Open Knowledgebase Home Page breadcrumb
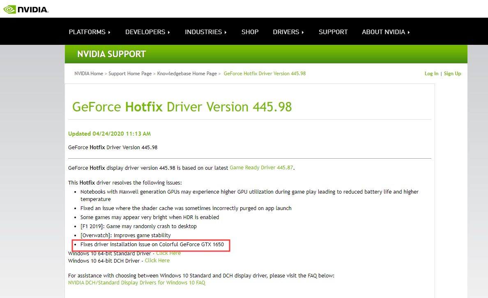This screenshot has width=488, height=298. (x=187, y=74)
